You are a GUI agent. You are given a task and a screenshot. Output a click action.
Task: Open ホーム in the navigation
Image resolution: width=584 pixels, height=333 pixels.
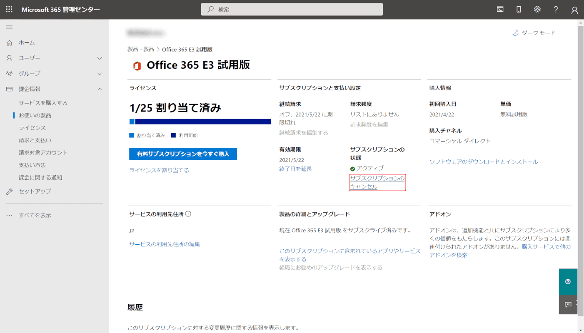pyautogui.click(x=27, y=42)
